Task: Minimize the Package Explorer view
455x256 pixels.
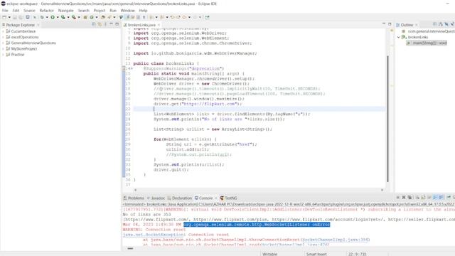Action: [111, 24]
